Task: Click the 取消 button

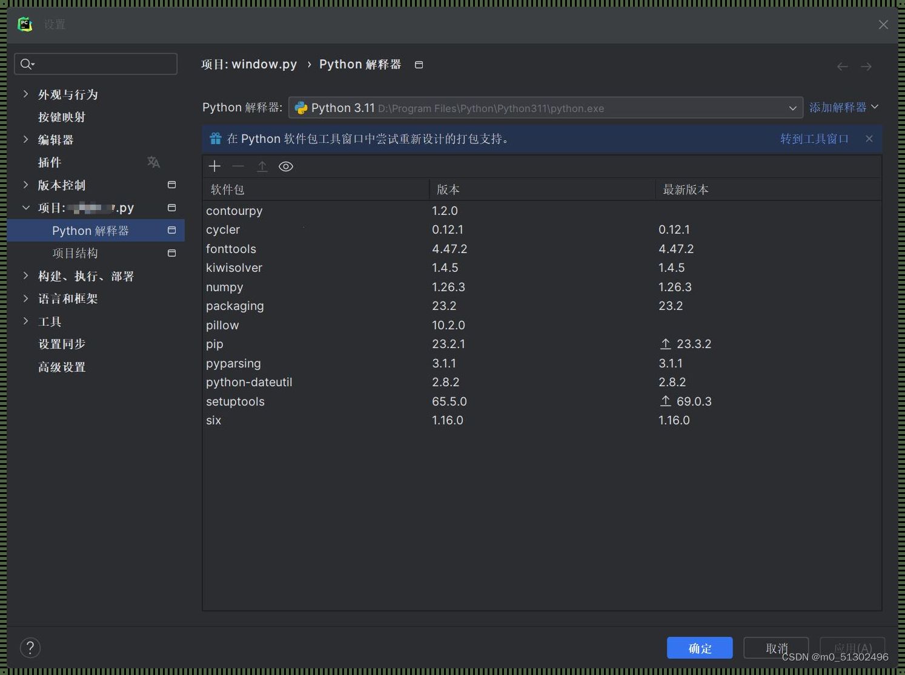Action: [x=776, y=648]
